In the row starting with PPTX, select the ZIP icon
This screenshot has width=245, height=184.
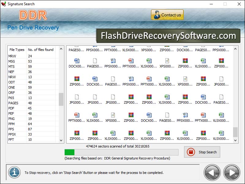click(131, 115)
